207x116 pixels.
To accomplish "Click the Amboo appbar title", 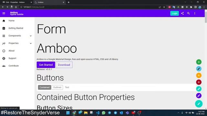I will tap(14, 13).
